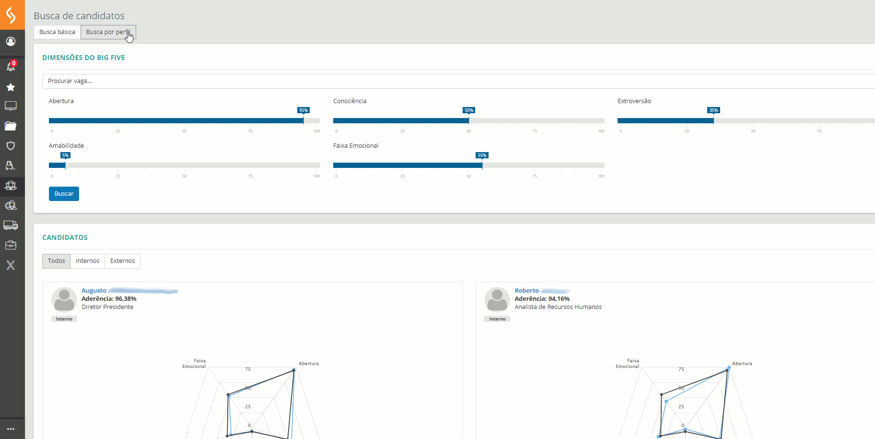Open the delivery truck icon in sidebar
The image size is (875, 439).
11,225
